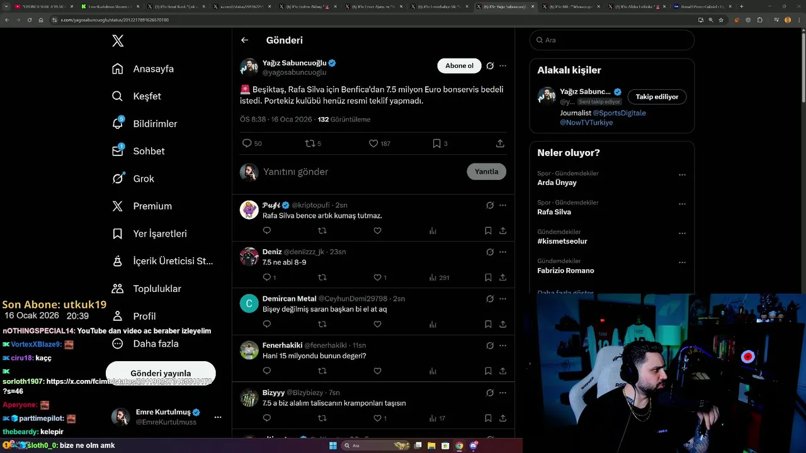Open replies on the main post showing 50
This screenshot has width=806, height=453.
(252, 143)
